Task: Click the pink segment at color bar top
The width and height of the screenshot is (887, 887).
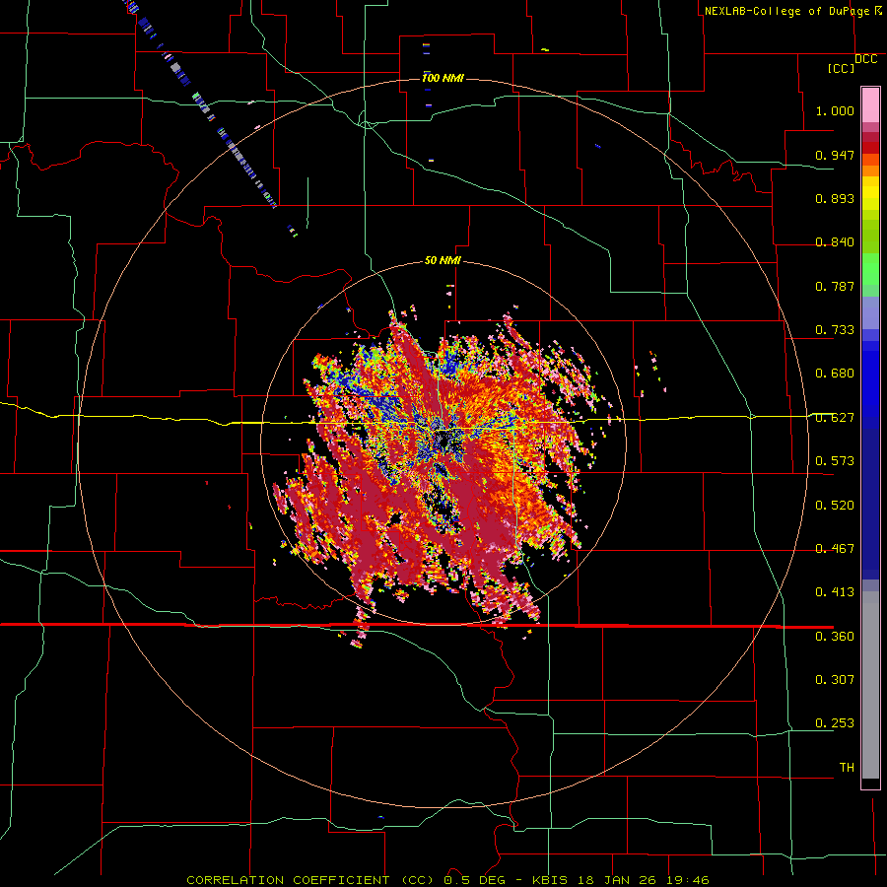Action: (x=870, y=105)
